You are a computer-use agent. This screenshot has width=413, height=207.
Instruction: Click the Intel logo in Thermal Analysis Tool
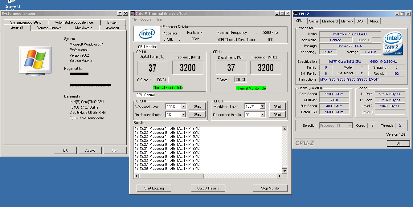(x=147, y=34)
